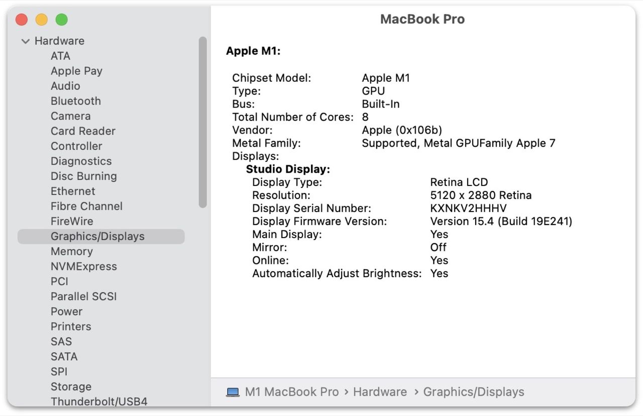
Task: Click M1 MacBook Pro in path bar
Action: [291, 392]
